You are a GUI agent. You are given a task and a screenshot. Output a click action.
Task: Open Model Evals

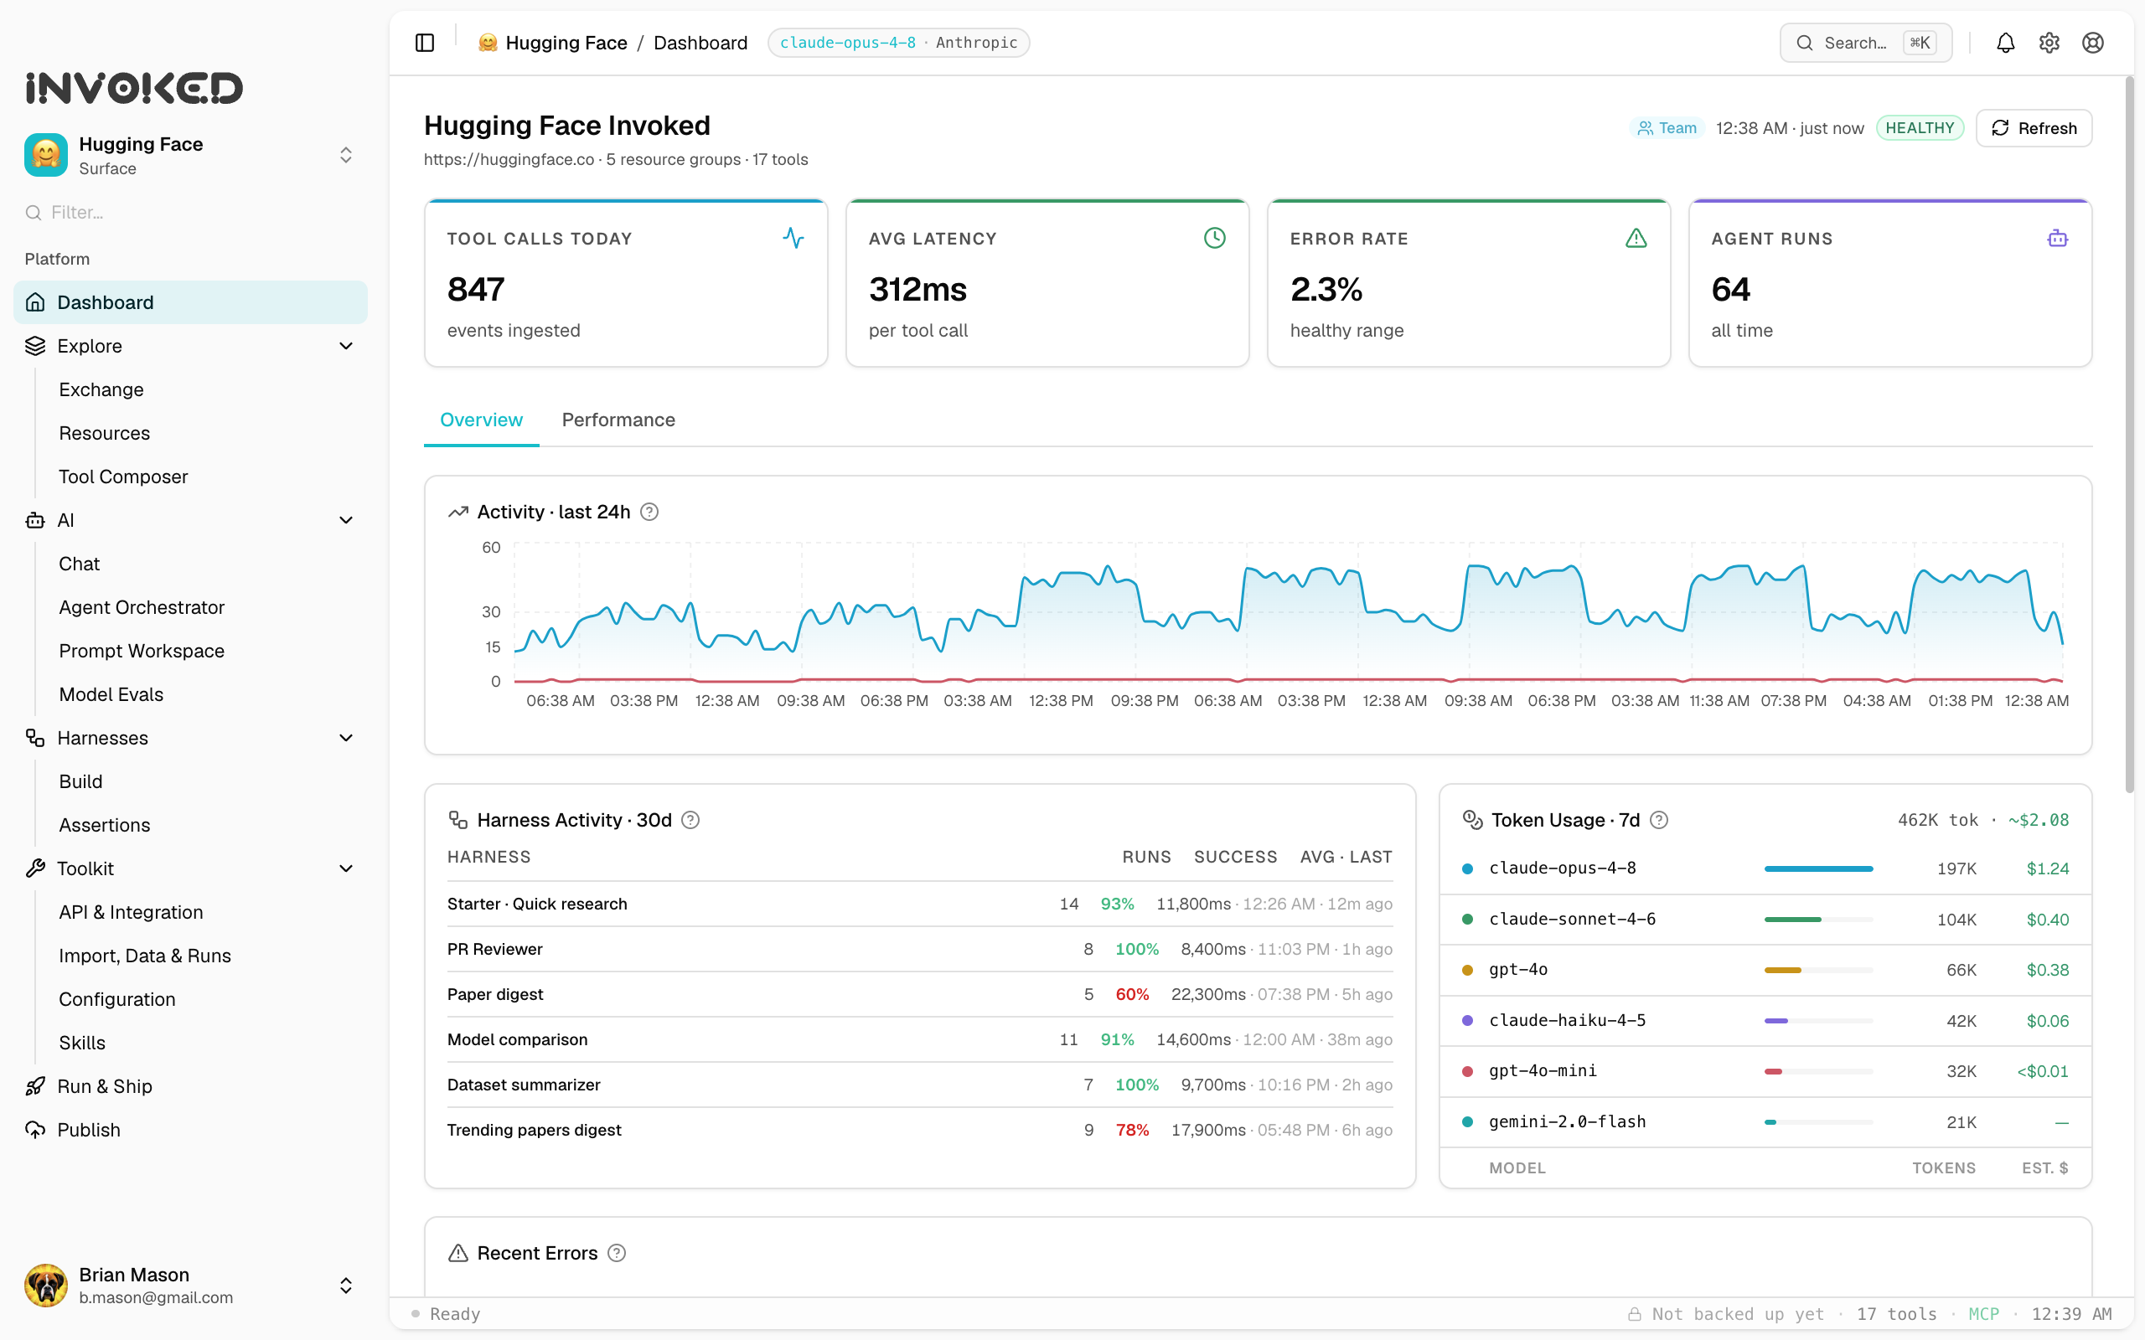click(x=111, y=694)
